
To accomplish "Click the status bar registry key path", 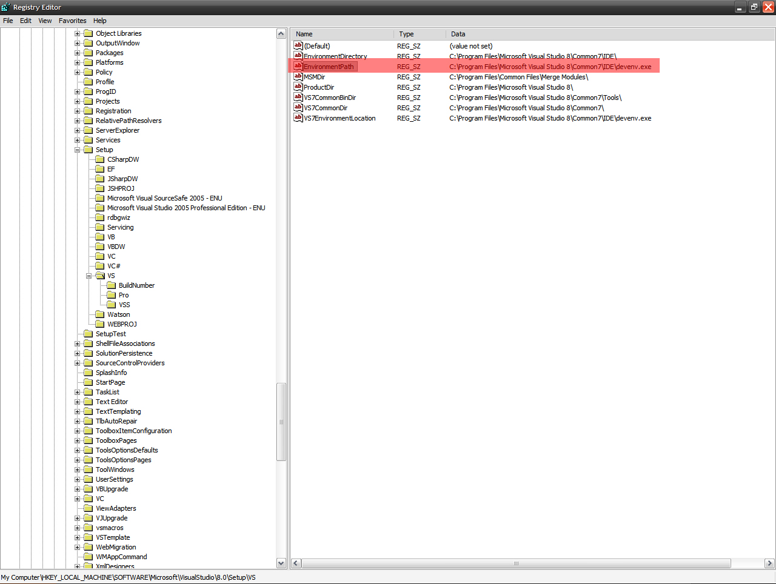I will click(129, 577).
